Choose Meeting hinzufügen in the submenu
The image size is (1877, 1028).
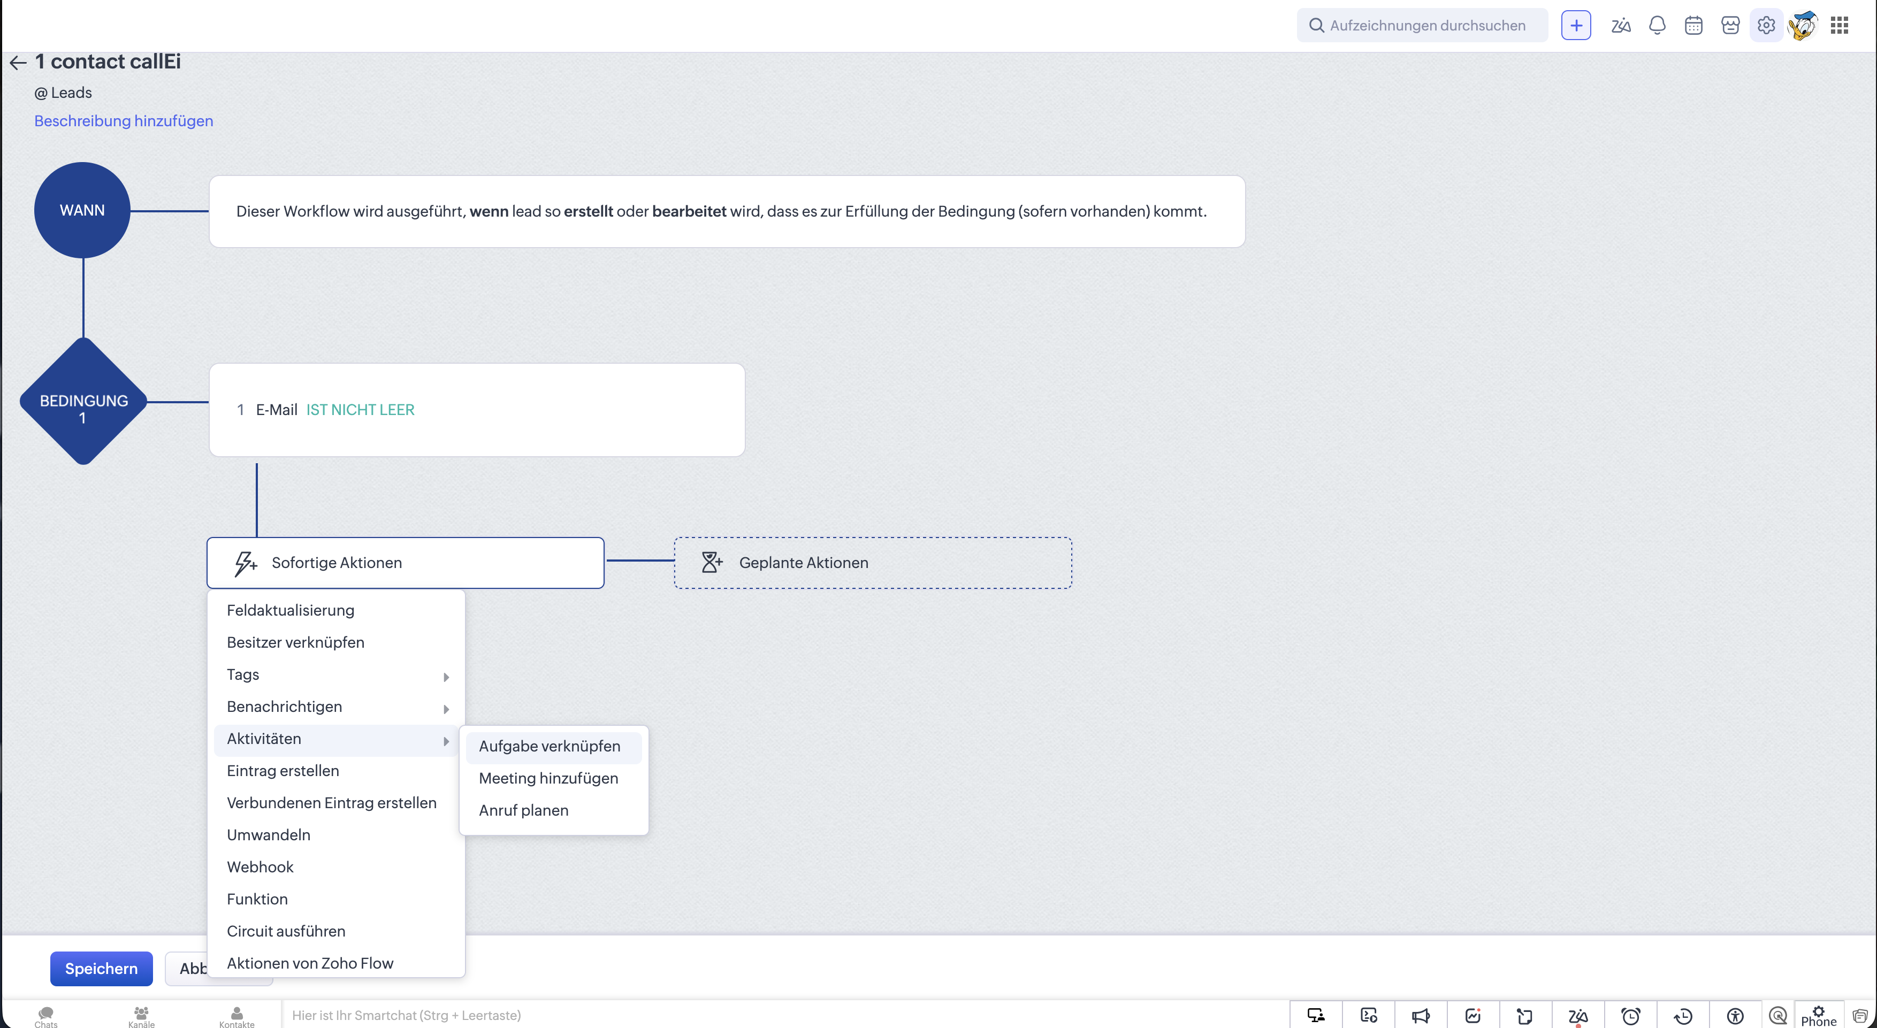554,779
